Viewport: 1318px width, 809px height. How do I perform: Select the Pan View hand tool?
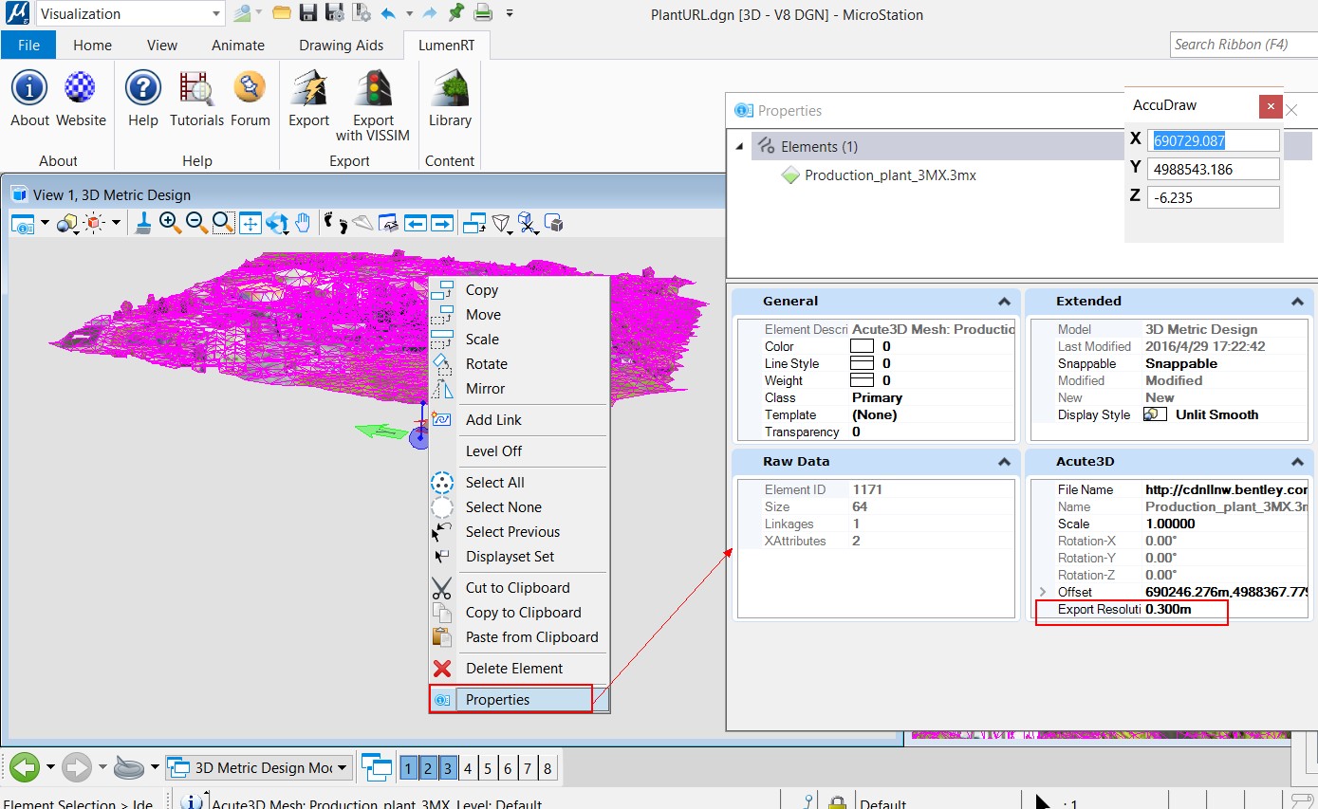303,223
